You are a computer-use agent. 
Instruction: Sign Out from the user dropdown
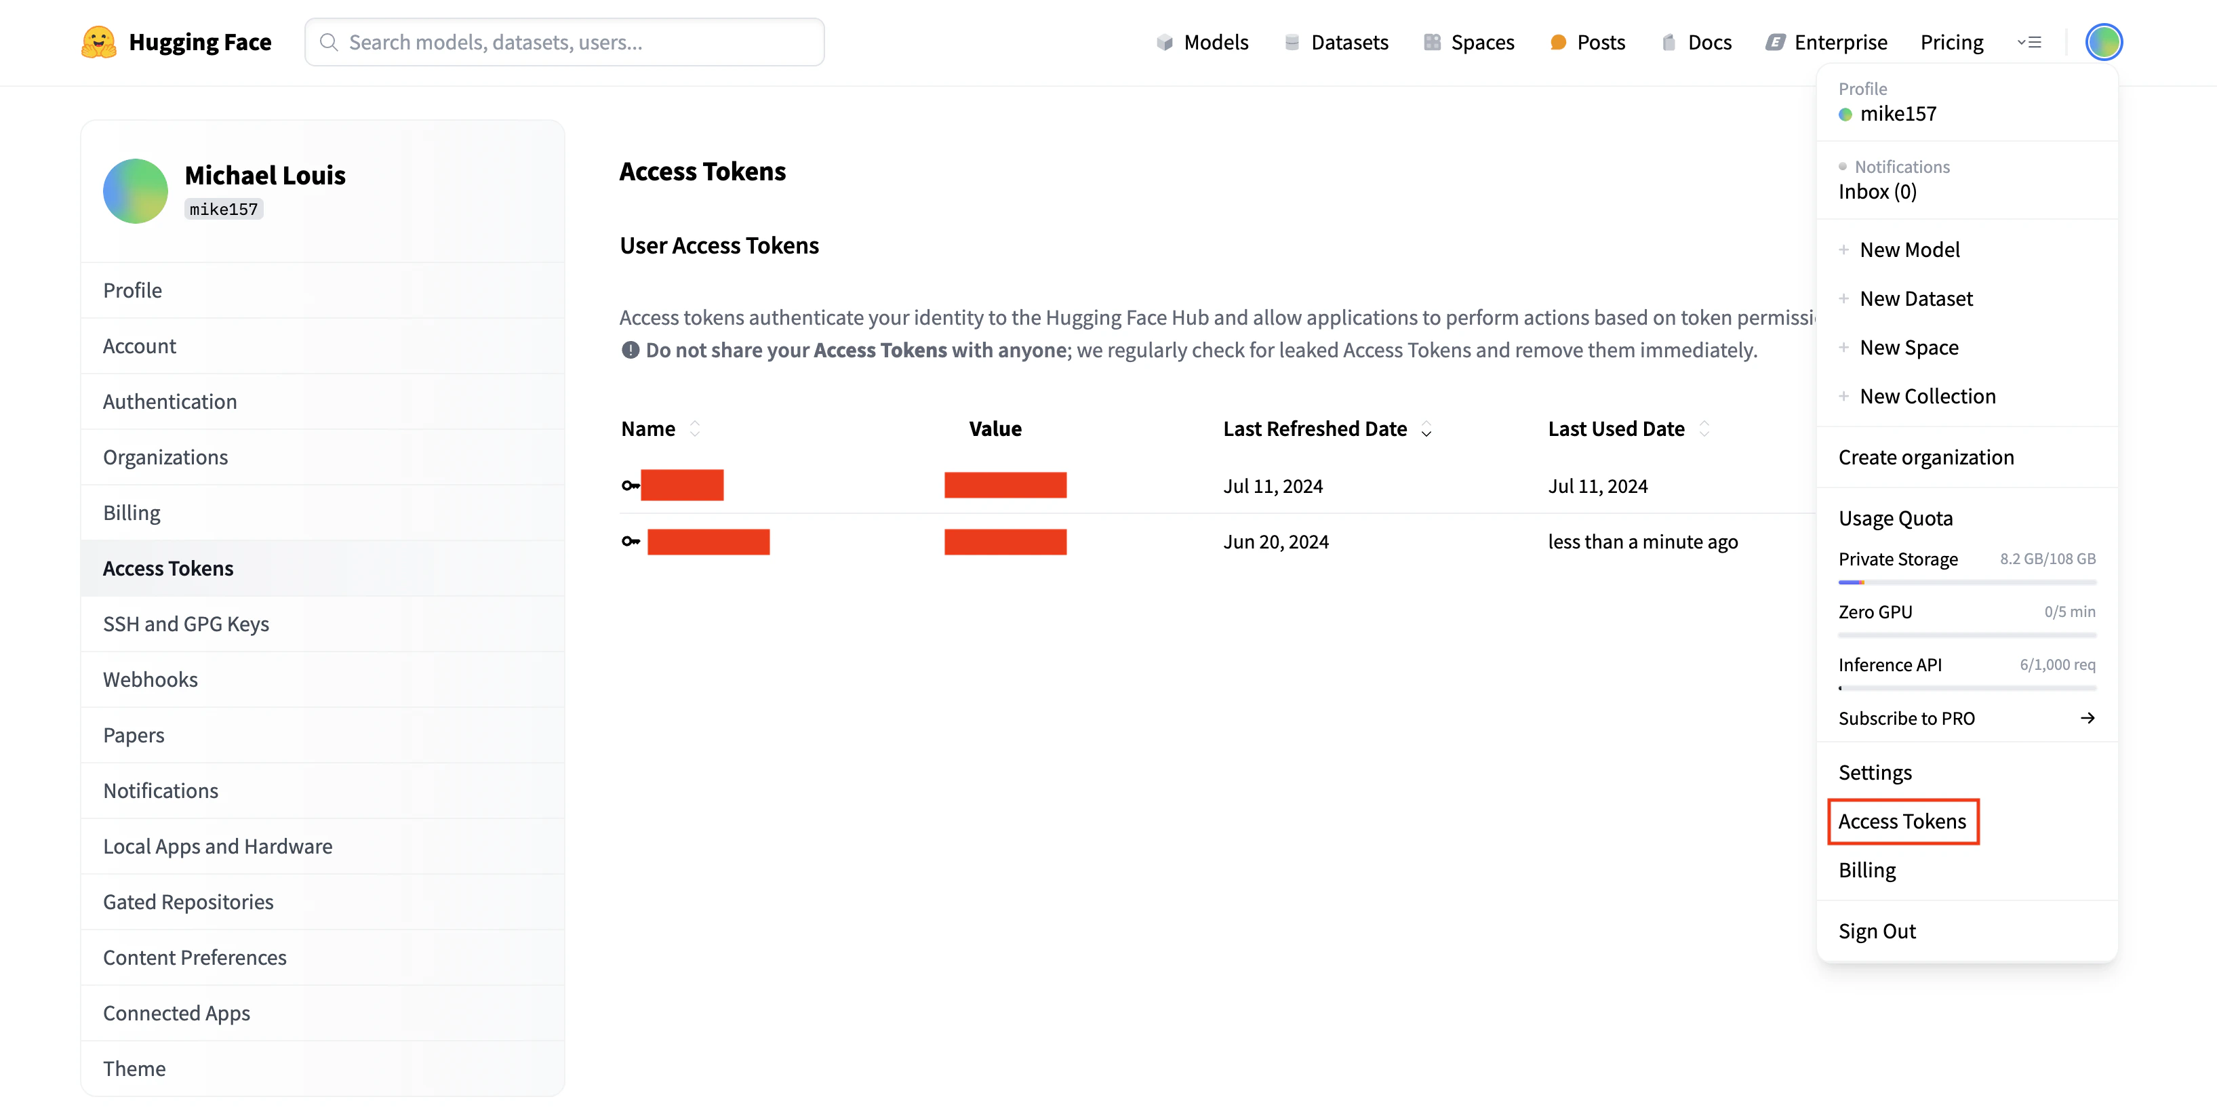(x=1876, y=932)
